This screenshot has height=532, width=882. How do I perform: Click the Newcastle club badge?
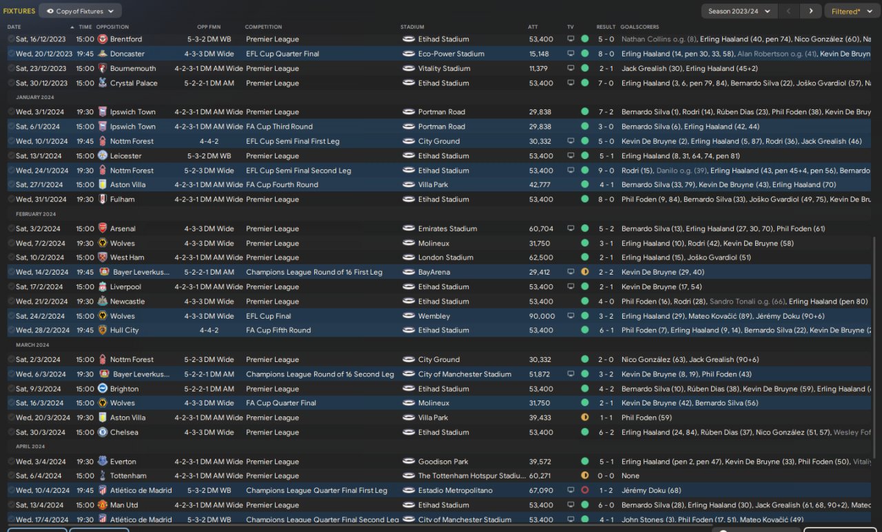click(103, 301)
